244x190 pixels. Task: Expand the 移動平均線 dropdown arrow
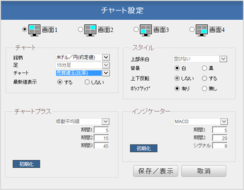coord(106,122)
